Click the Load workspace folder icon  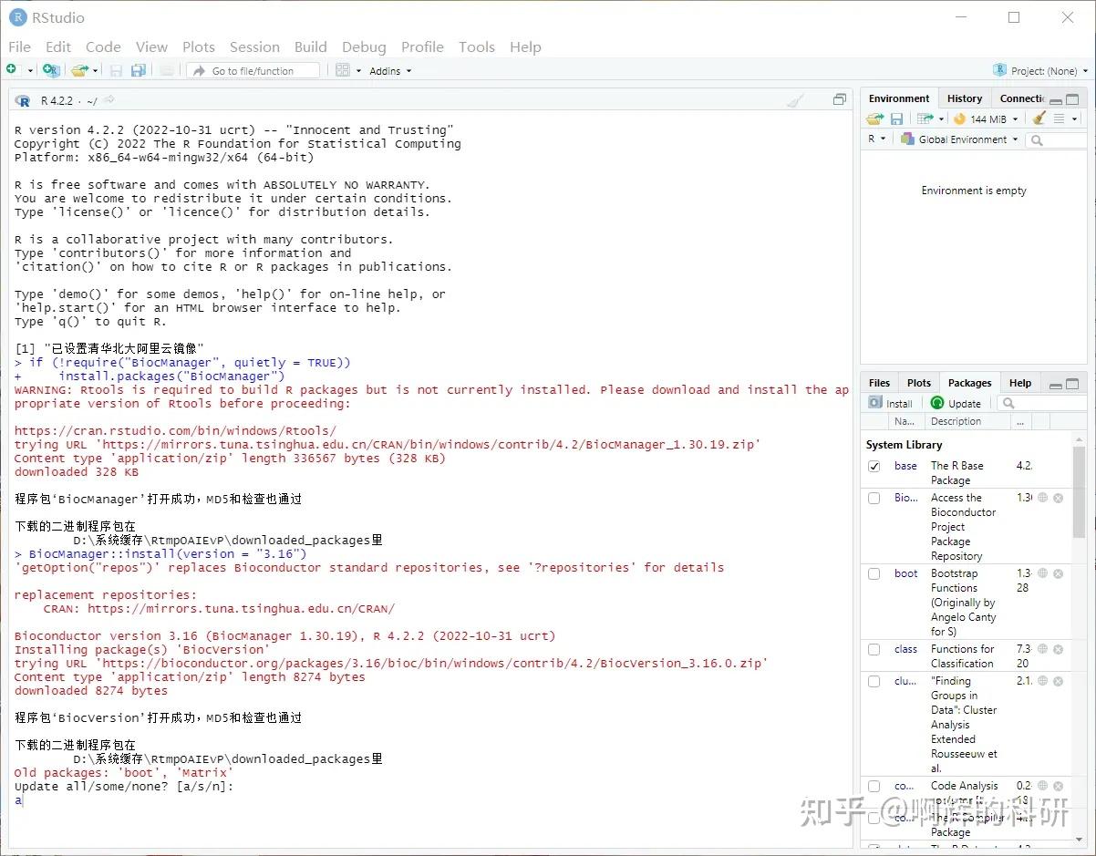[875, 119]
